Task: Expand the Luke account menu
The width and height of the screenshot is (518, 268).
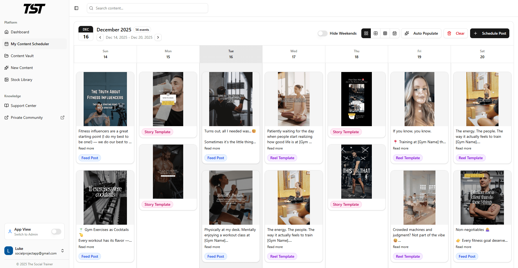Action: pyautogui.click(x=63, y=251)
